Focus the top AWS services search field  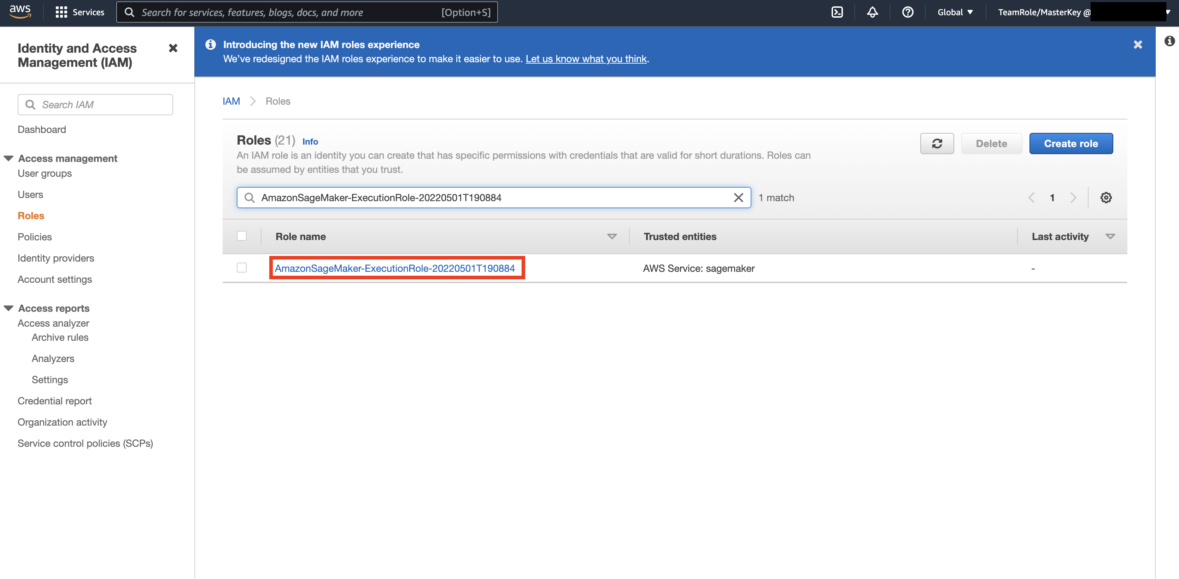point(307,12)
